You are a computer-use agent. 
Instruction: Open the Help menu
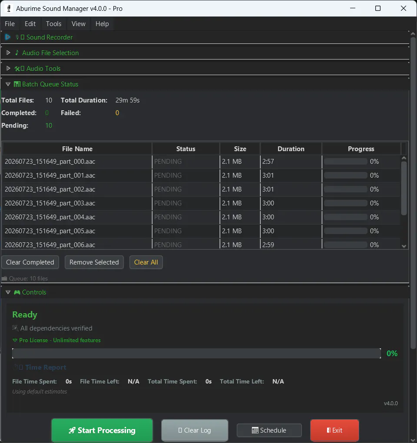tap(102, 24)
